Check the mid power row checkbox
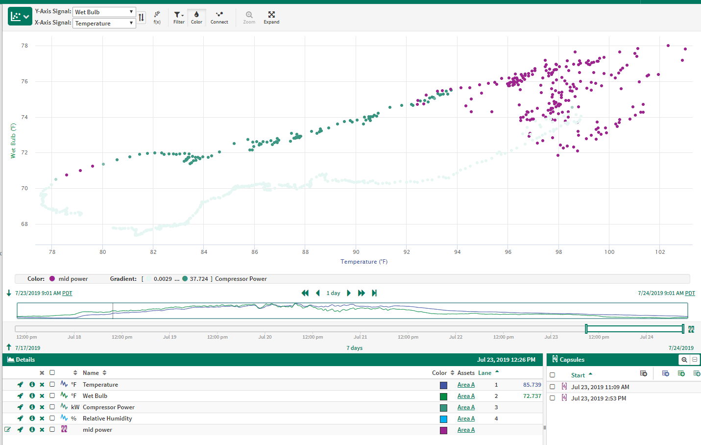Image resolution: width=701 pixels, height=445 pixels. point(52,430)
